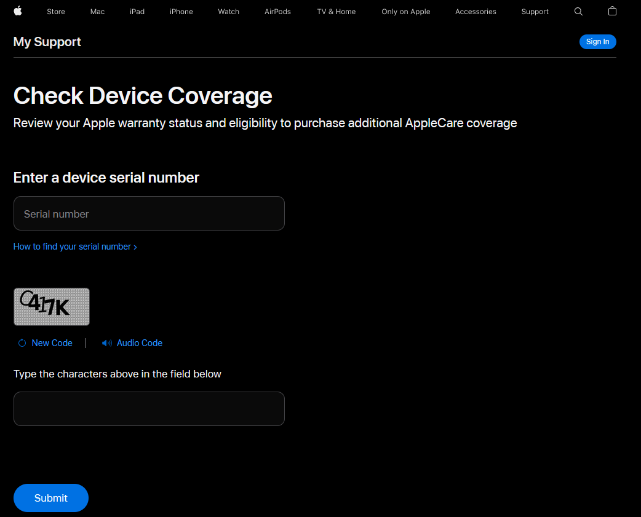Open the Store menu
The width and height of the screenshot is (641, 517).
coord(56,12)
